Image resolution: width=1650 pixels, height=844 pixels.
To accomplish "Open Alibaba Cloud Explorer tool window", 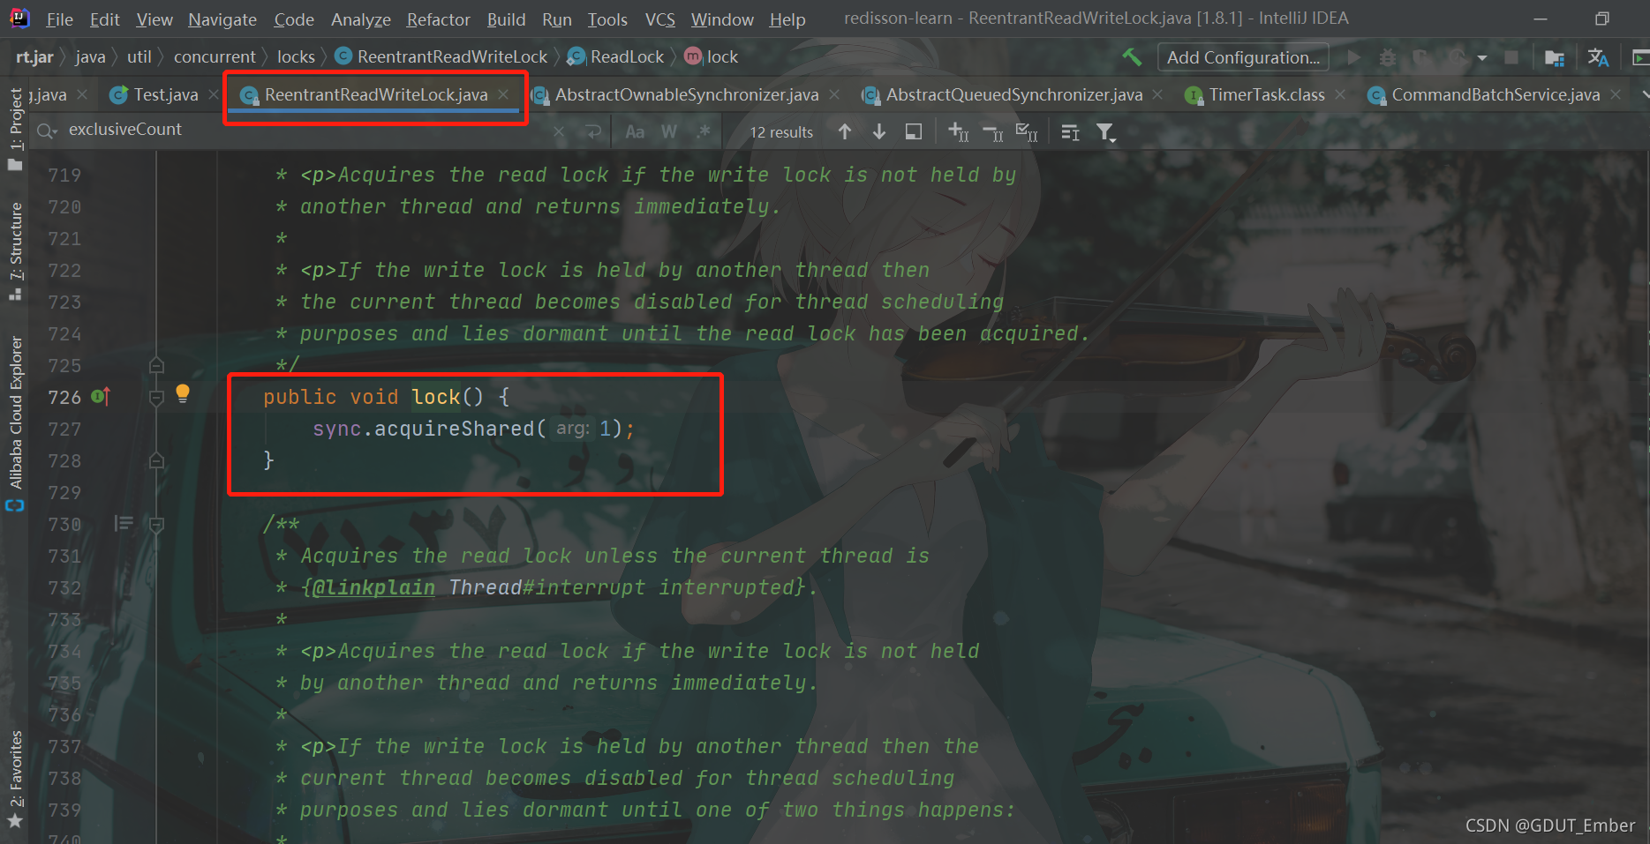I will pos(15,423).
